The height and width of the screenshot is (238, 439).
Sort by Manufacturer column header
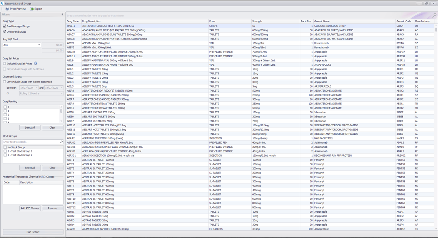424,21
